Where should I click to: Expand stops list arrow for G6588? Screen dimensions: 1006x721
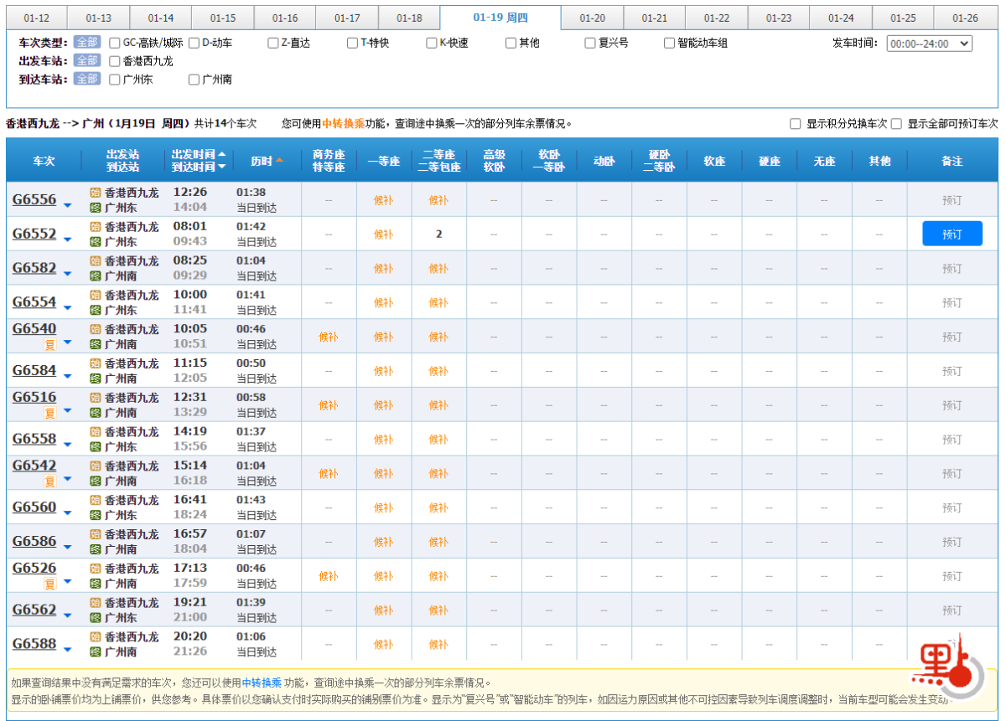tap(68, 651)
